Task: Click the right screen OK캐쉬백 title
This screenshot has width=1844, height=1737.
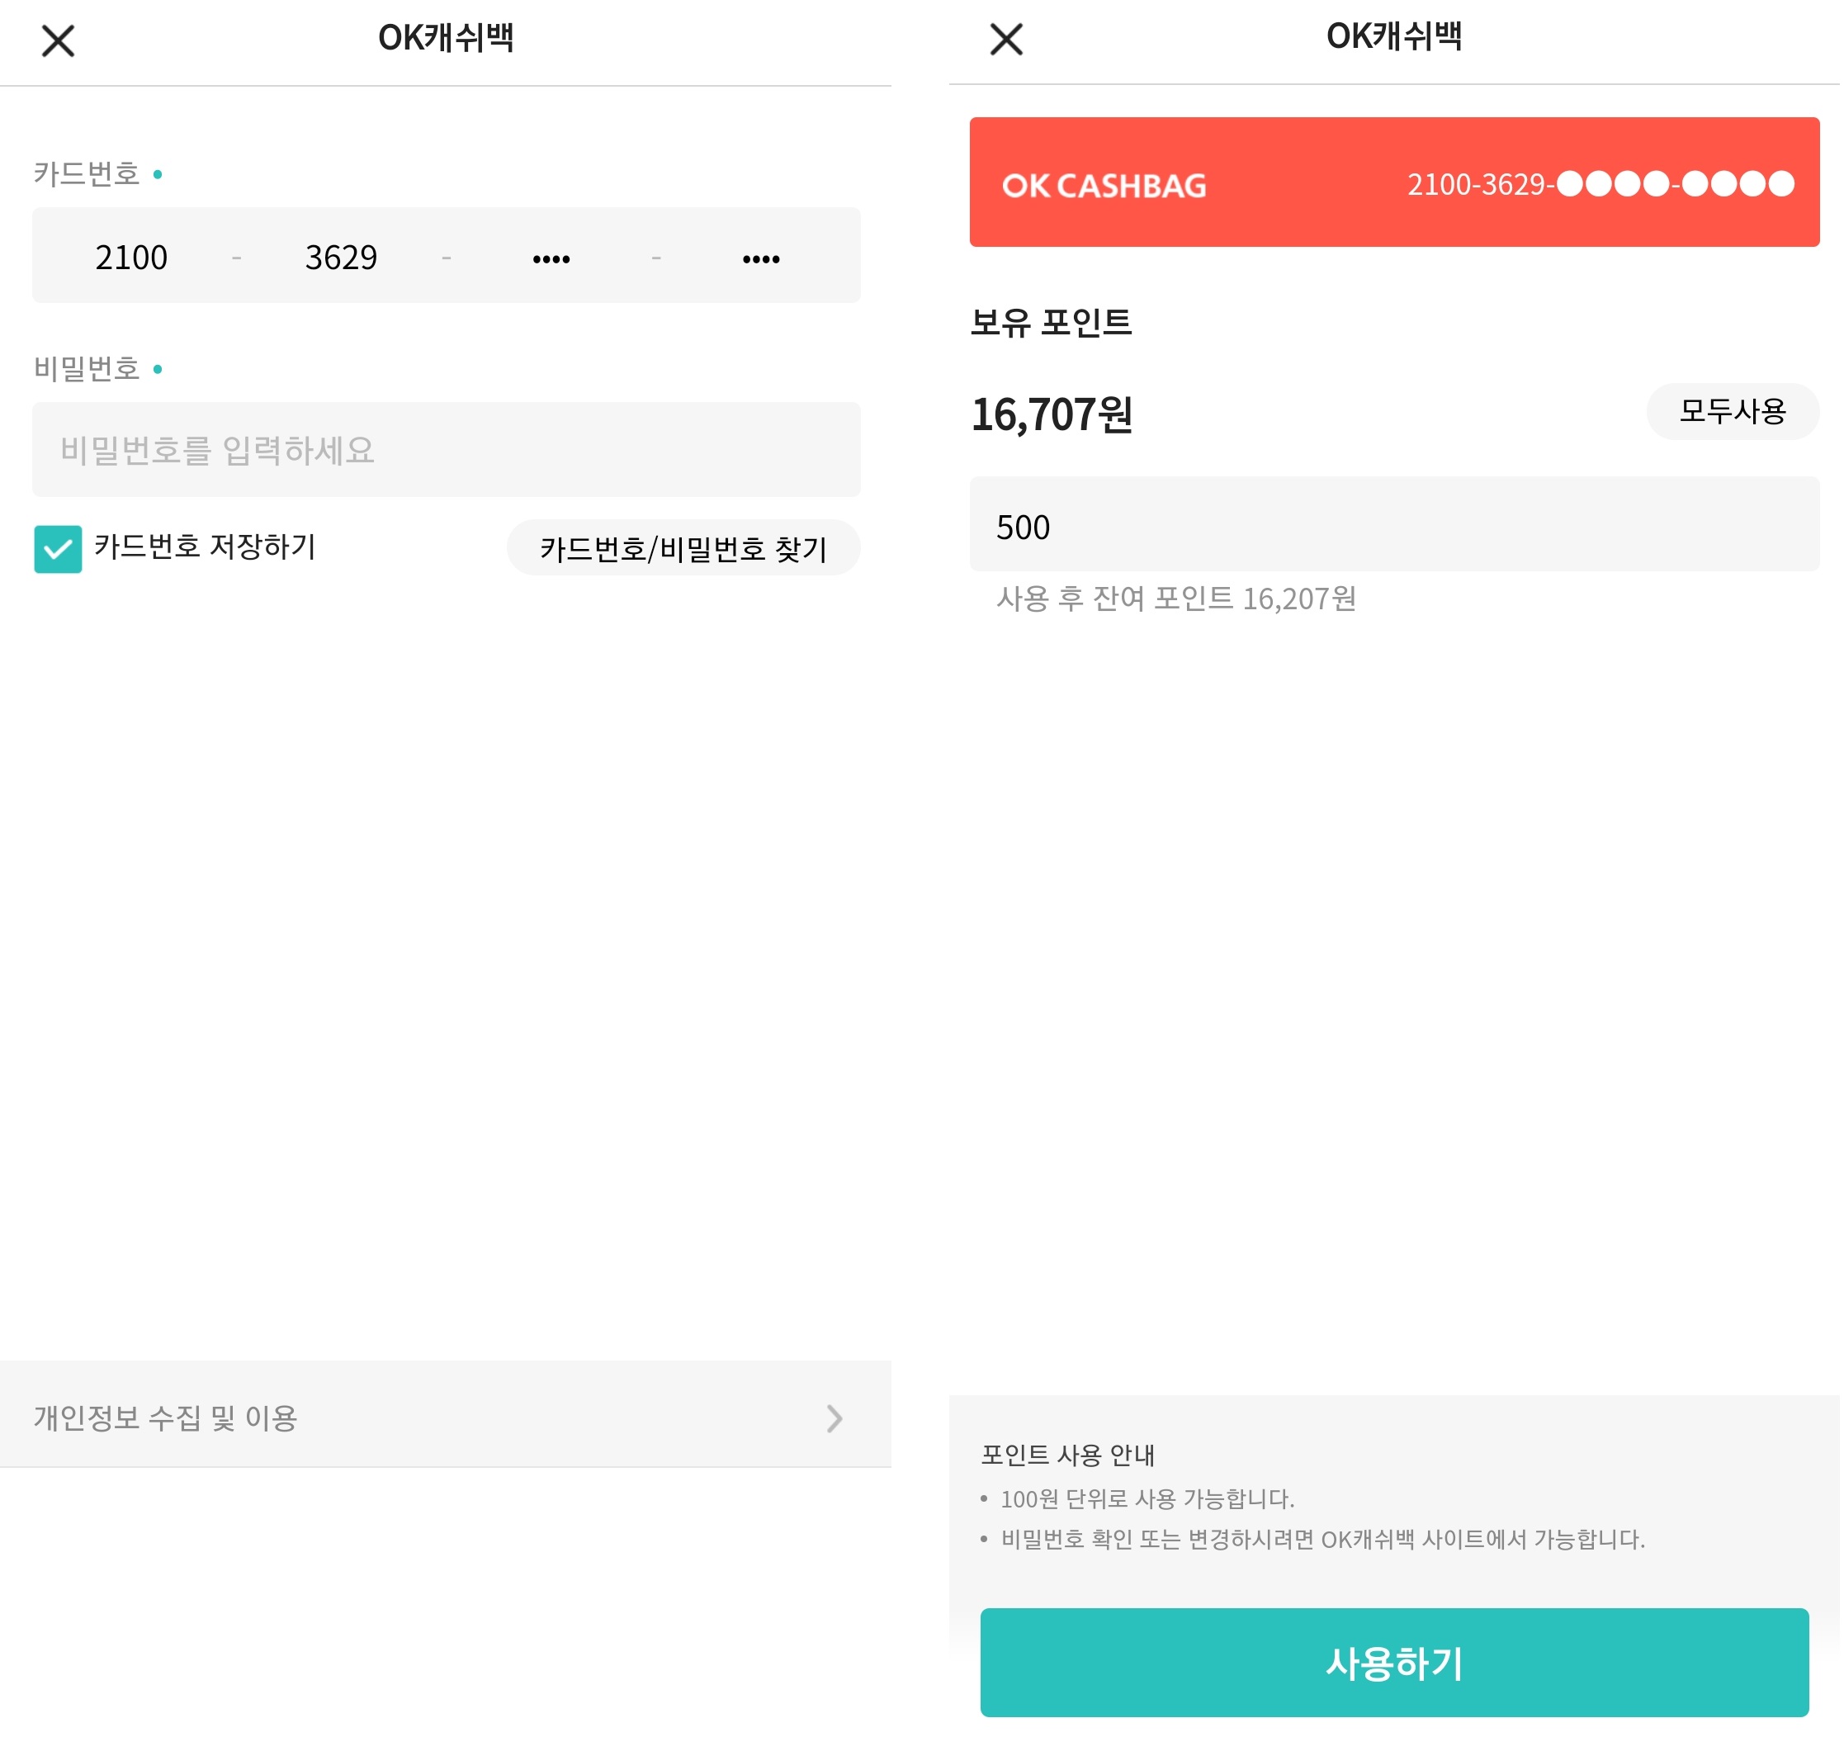Action: click(1396, 36)
